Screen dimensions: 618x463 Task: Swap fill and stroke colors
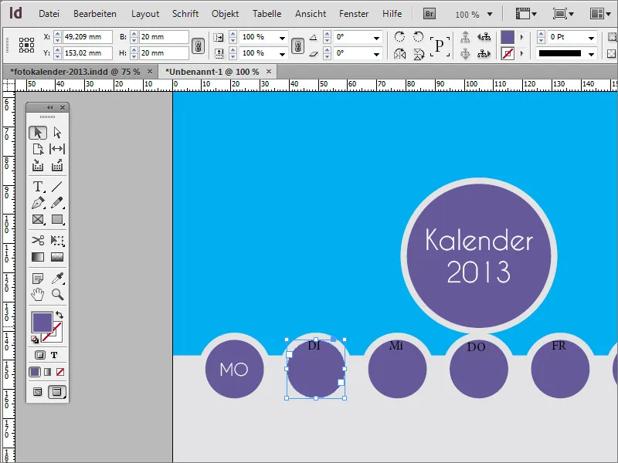click(59, 315)
